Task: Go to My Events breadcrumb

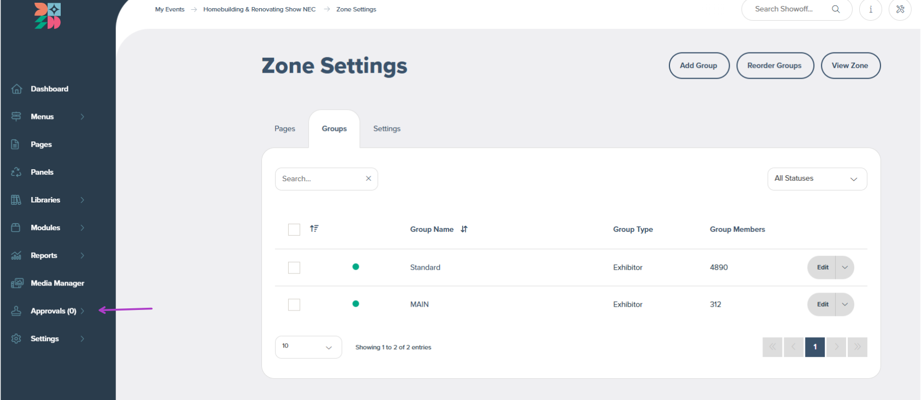Action: tap(170, 9)
